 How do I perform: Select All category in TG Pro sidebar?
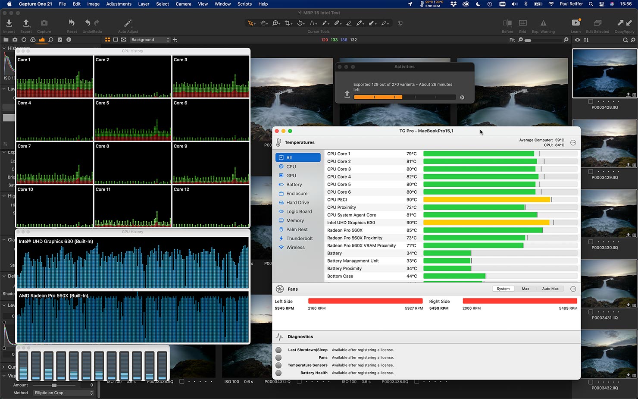[x=298, y=157]
